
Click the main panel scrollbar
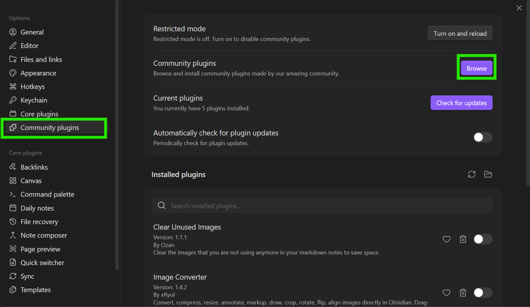528,93
